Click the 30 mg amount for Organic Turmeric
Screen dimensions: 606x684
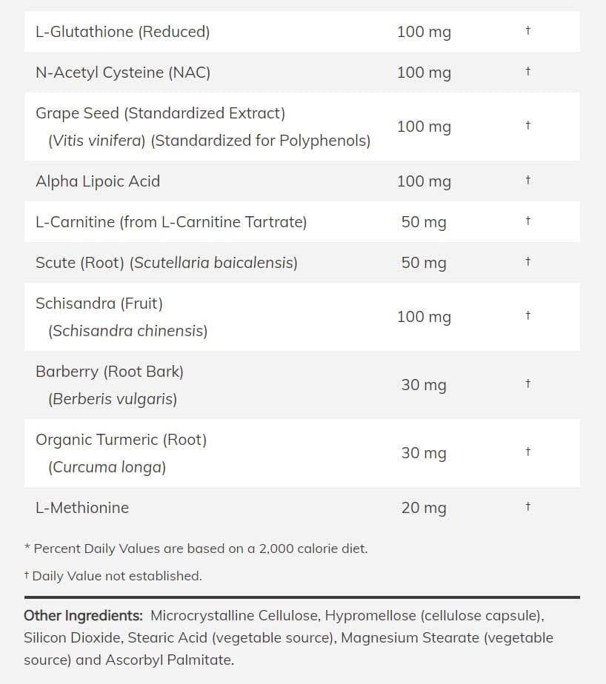pyautogui.click(x=424, y=453)
